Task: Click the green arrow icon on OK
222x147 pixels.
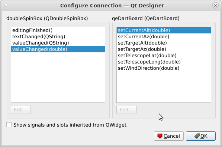Action: click(x=197, y=136)
